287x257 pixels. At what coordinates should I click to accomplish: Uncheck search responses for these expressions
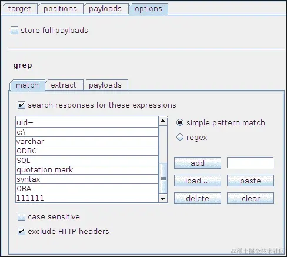point(21,105)
